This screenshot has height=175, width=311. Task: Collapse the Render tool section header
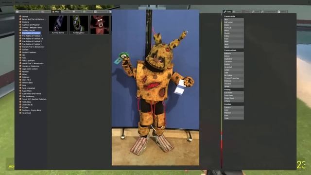click(234, 104)
